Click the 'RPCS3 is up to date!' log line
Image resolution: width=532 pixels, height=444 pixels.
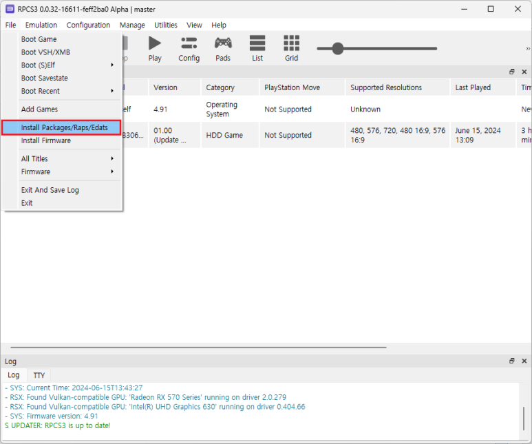point(57,425)
